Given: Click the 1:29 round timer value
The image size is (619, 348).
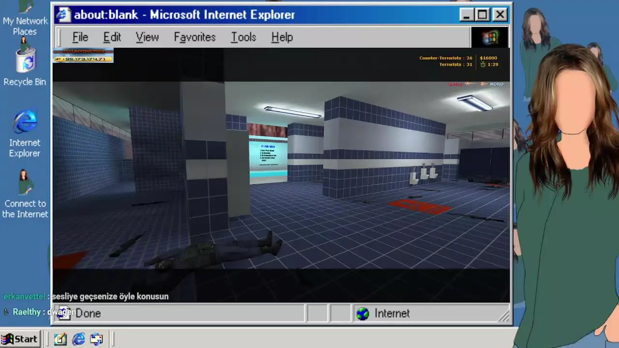Looking at the screenshot, I should (493, 64).
